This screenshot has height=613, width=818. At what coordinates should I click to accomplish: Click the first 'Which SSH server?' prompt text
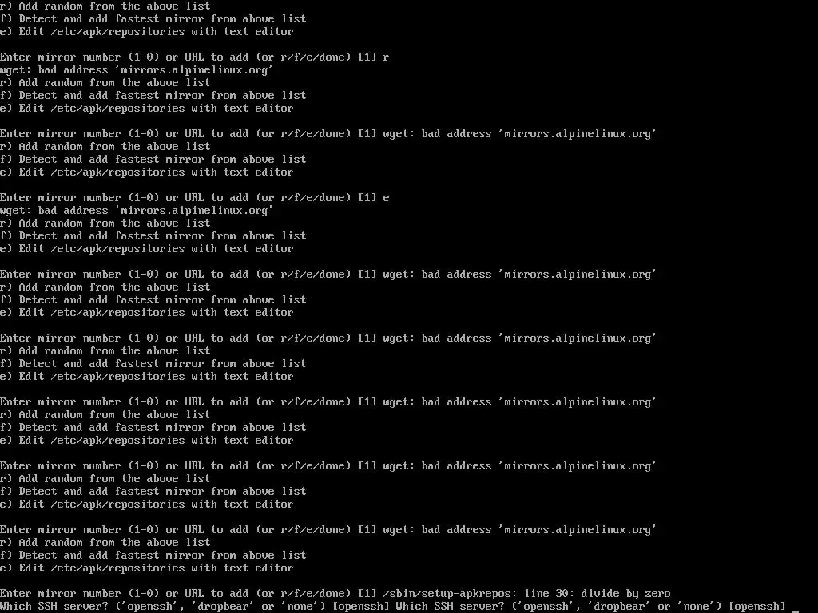point(54,607)
